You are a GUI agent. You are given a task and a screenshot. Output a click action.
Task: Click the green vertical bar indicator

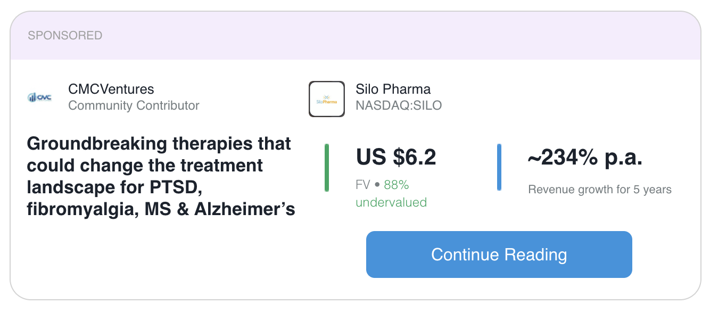327,167
